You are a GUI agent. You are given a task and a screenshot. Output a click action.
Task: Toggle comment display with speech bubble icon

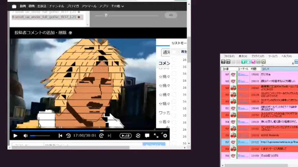[x=147, y=135]
